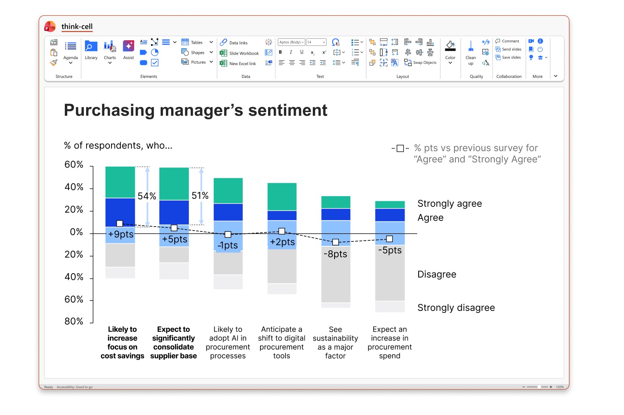Insert a text box element
The height and width of the screenshot is (415, 624).
pyautogui.click(x=143, y=42)
